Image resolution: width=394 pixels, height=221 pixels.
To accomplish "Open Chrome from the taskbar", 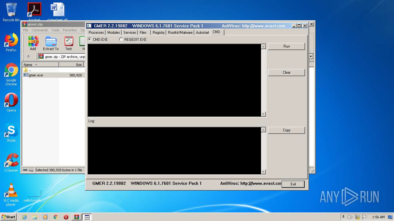I will [56, 217].
